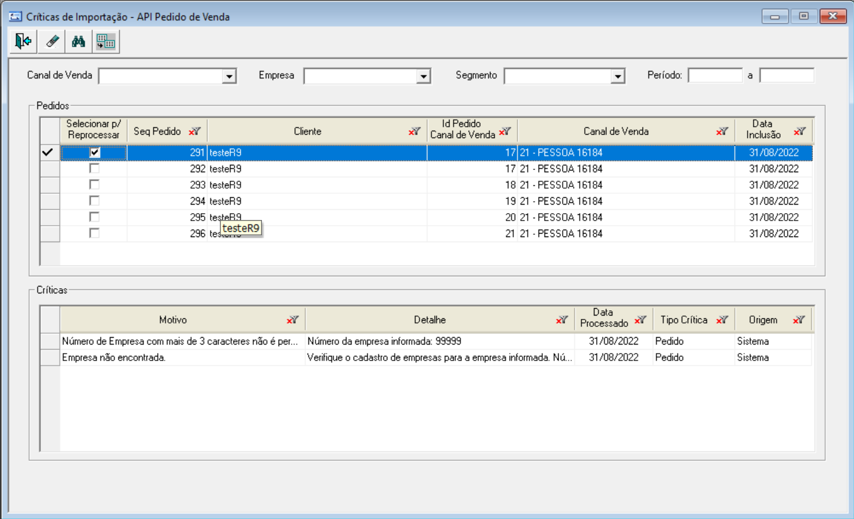
Task: Click the binoculars search icon
Action: point(78,41)
